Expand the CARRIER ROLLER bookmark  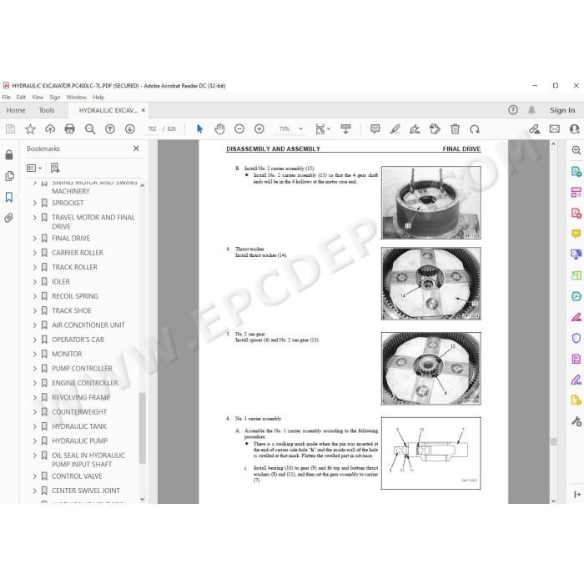(x=35, y=253)
